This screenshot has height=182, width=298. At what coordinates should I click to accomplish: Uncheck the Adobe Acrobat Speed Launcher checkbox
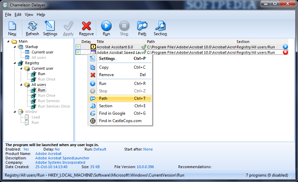point(78,52)
